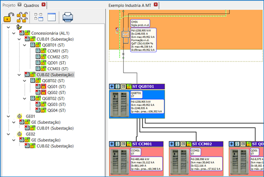
Task: Click the GE01 generator icon
Action: tap(19, 116)
